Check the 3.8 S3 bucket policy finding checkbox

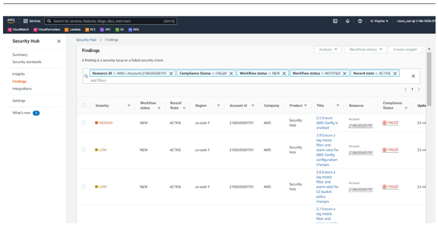(83, 186)
